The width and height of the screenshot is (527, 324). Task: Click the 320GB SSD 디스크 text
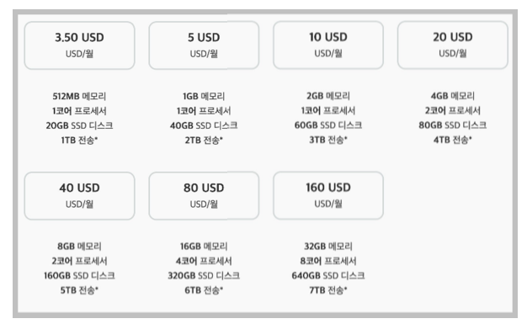pyautogui.click(x=204, y=275)
